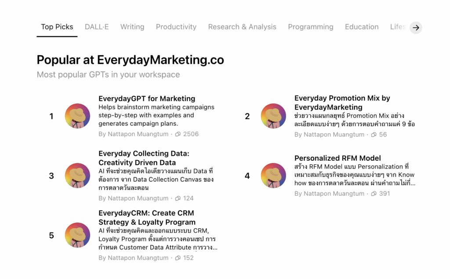Image resolution: width=450 pixels, height=279 pixels.
Task: Switch to the DALL·E tab
Action: [x=97, y=27]
